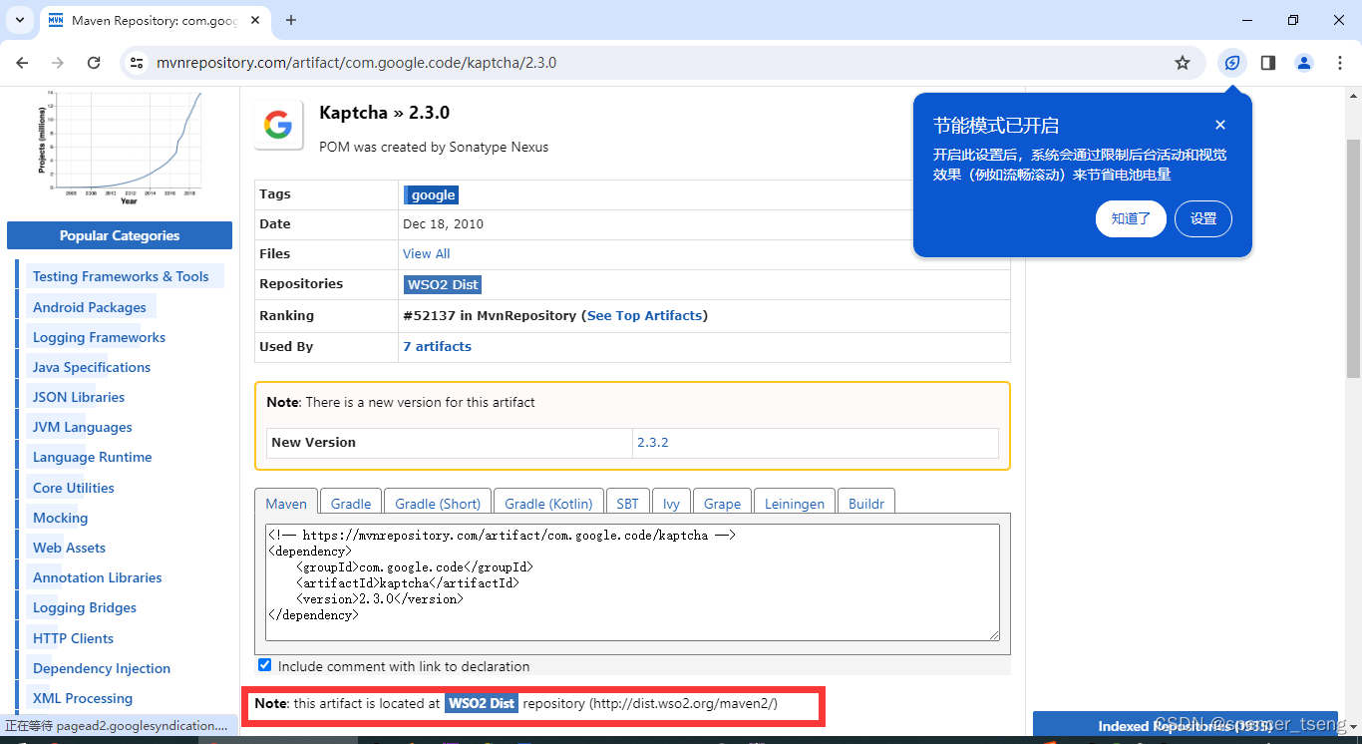This screenshot has width=1362, height=744.
Task: Click the browser profile avatar
Action: (1304, 62)
